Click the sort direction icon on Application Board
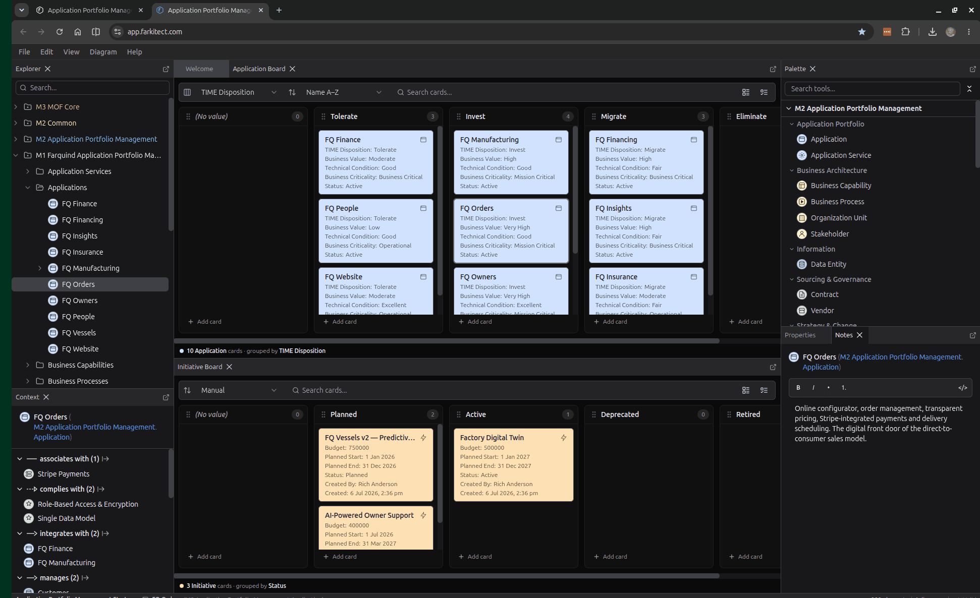980x598 pixels. (x=292, y=92)
